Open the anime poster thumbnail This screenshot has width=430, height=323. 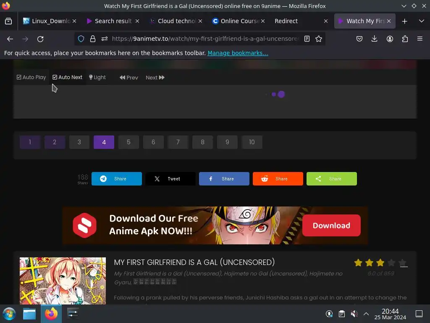pyautogui.click(x=63, y=281)
